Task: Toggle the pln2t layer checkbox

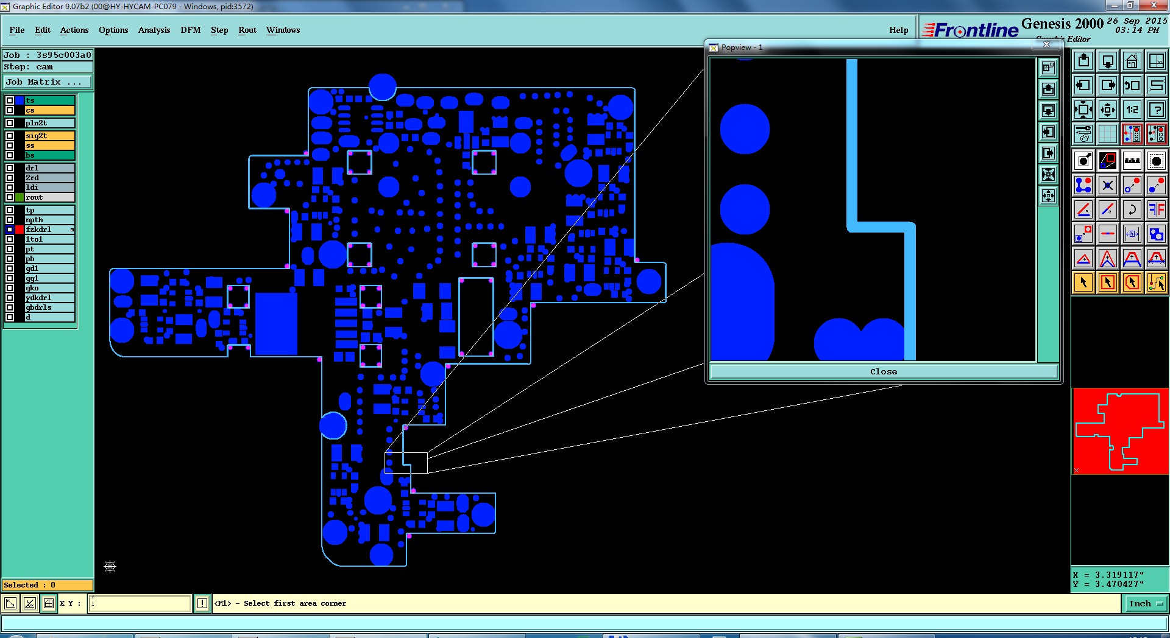Action: (10, 123)
